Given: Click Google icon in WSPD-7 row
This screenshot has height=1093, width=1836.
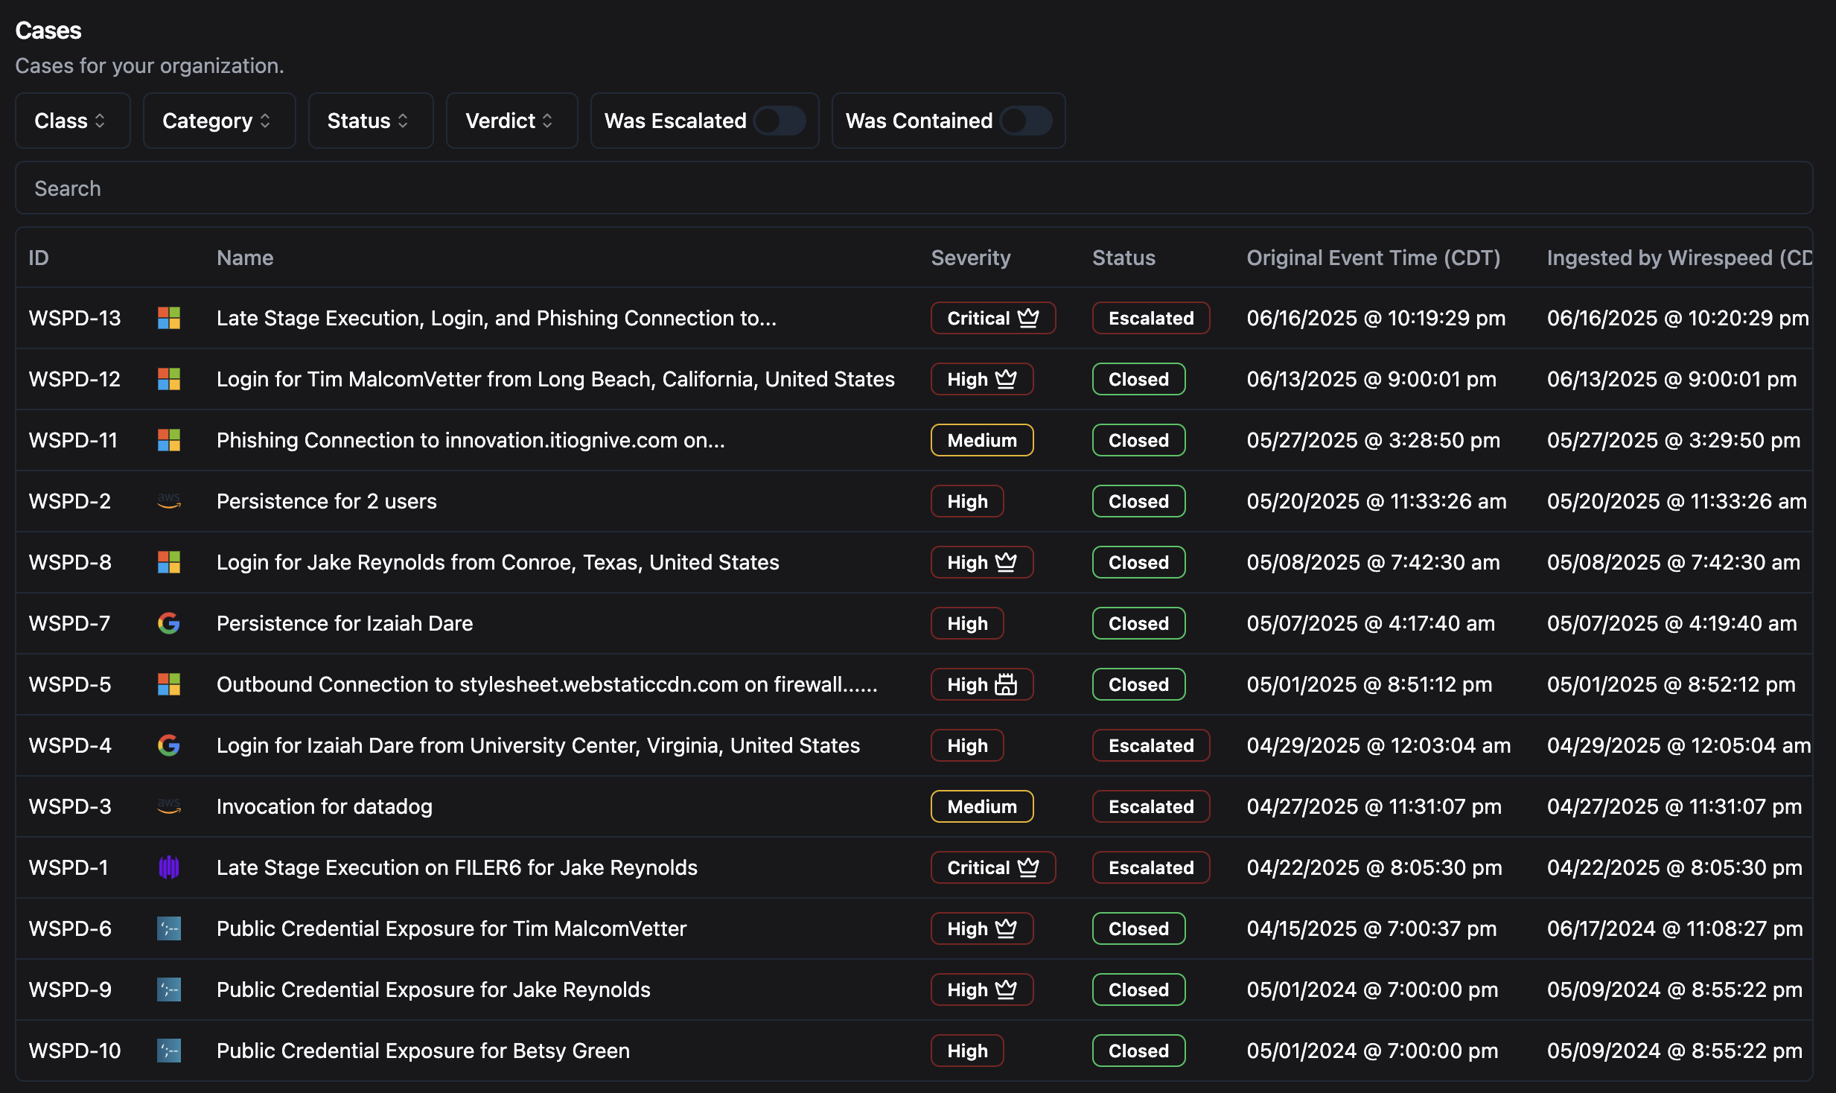Looking at the screenshot, I should (169, 623).
